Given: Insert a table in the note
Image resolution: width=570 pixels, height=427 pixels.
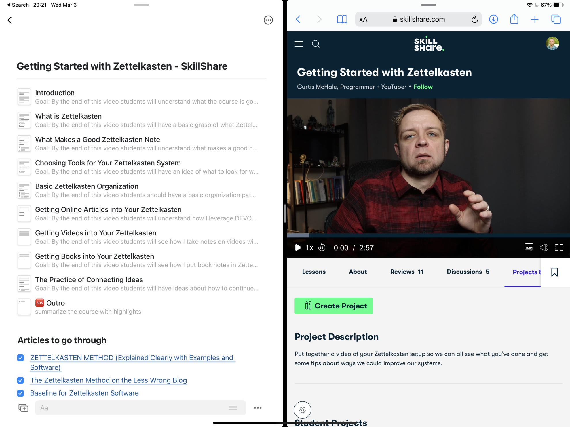Looking at the screenshot, I should (23, 408).
